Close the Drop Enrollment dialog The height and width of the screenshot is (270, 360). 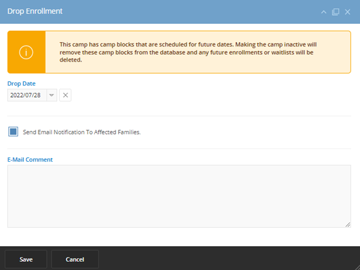coord(347,12)
